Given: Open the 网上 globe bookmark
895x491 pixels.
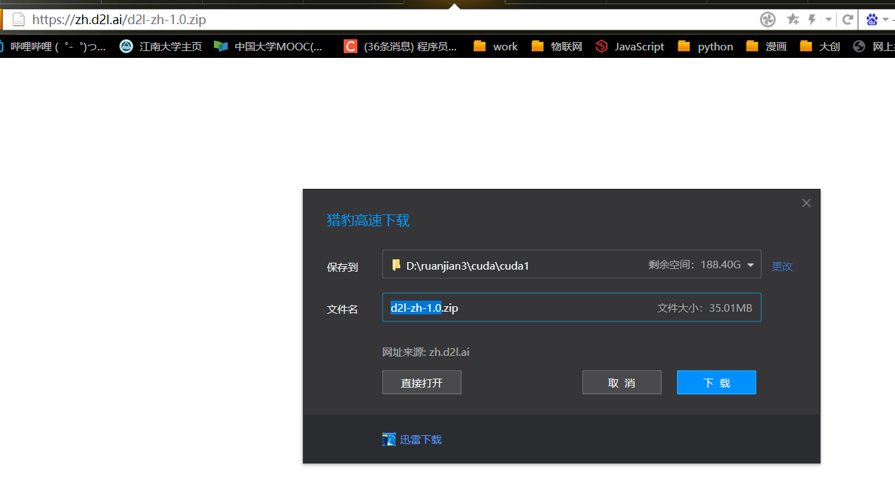Looking at the screenshot, I should (x=874, y=46).
